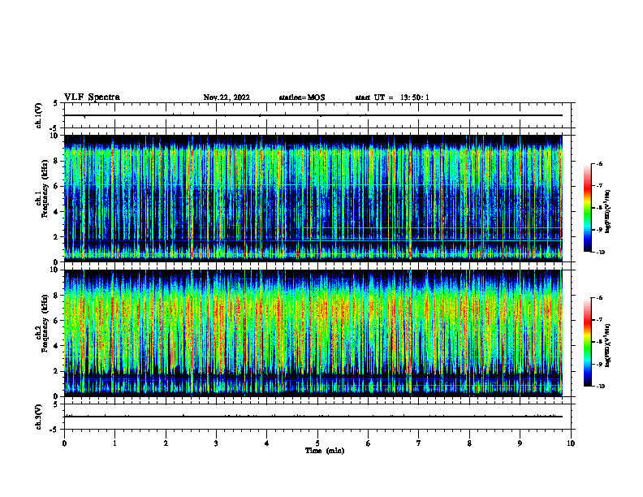Select the "start UT = 13:50: 1" text
Screen dimensions: 643x497
[392, 97]
